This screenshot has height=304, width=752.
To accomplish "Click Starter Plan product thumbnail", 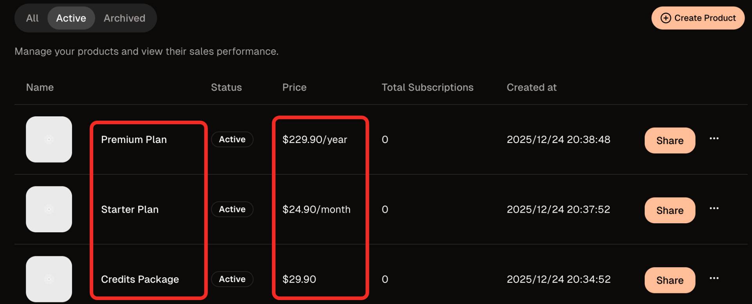I will click(49, 209).
